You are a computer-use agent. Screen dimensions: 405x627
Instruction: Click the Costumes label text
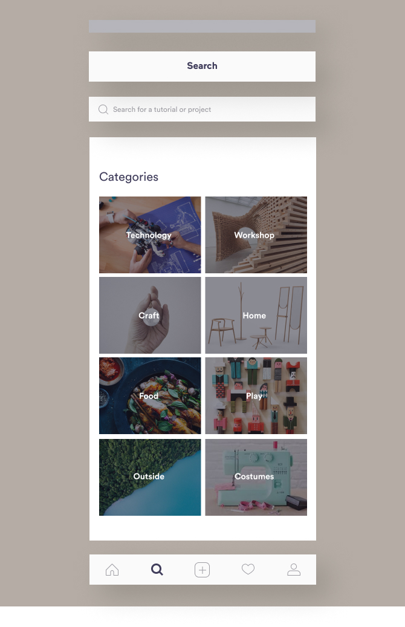click(x=254, y=476)
